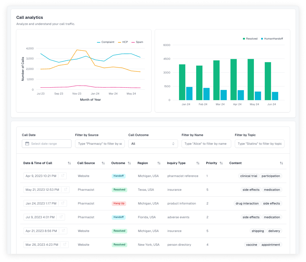306x262 pixels.
Task: Click the calendar icon in Call Date field
Action: [27, 144]
